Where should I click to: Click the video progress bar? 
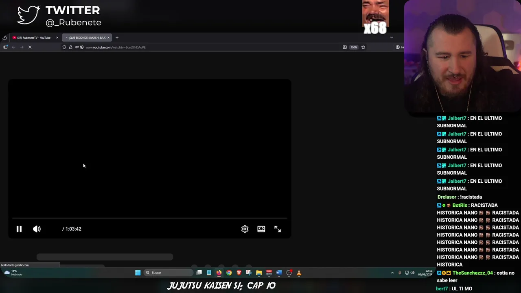(x=149, y=219)
